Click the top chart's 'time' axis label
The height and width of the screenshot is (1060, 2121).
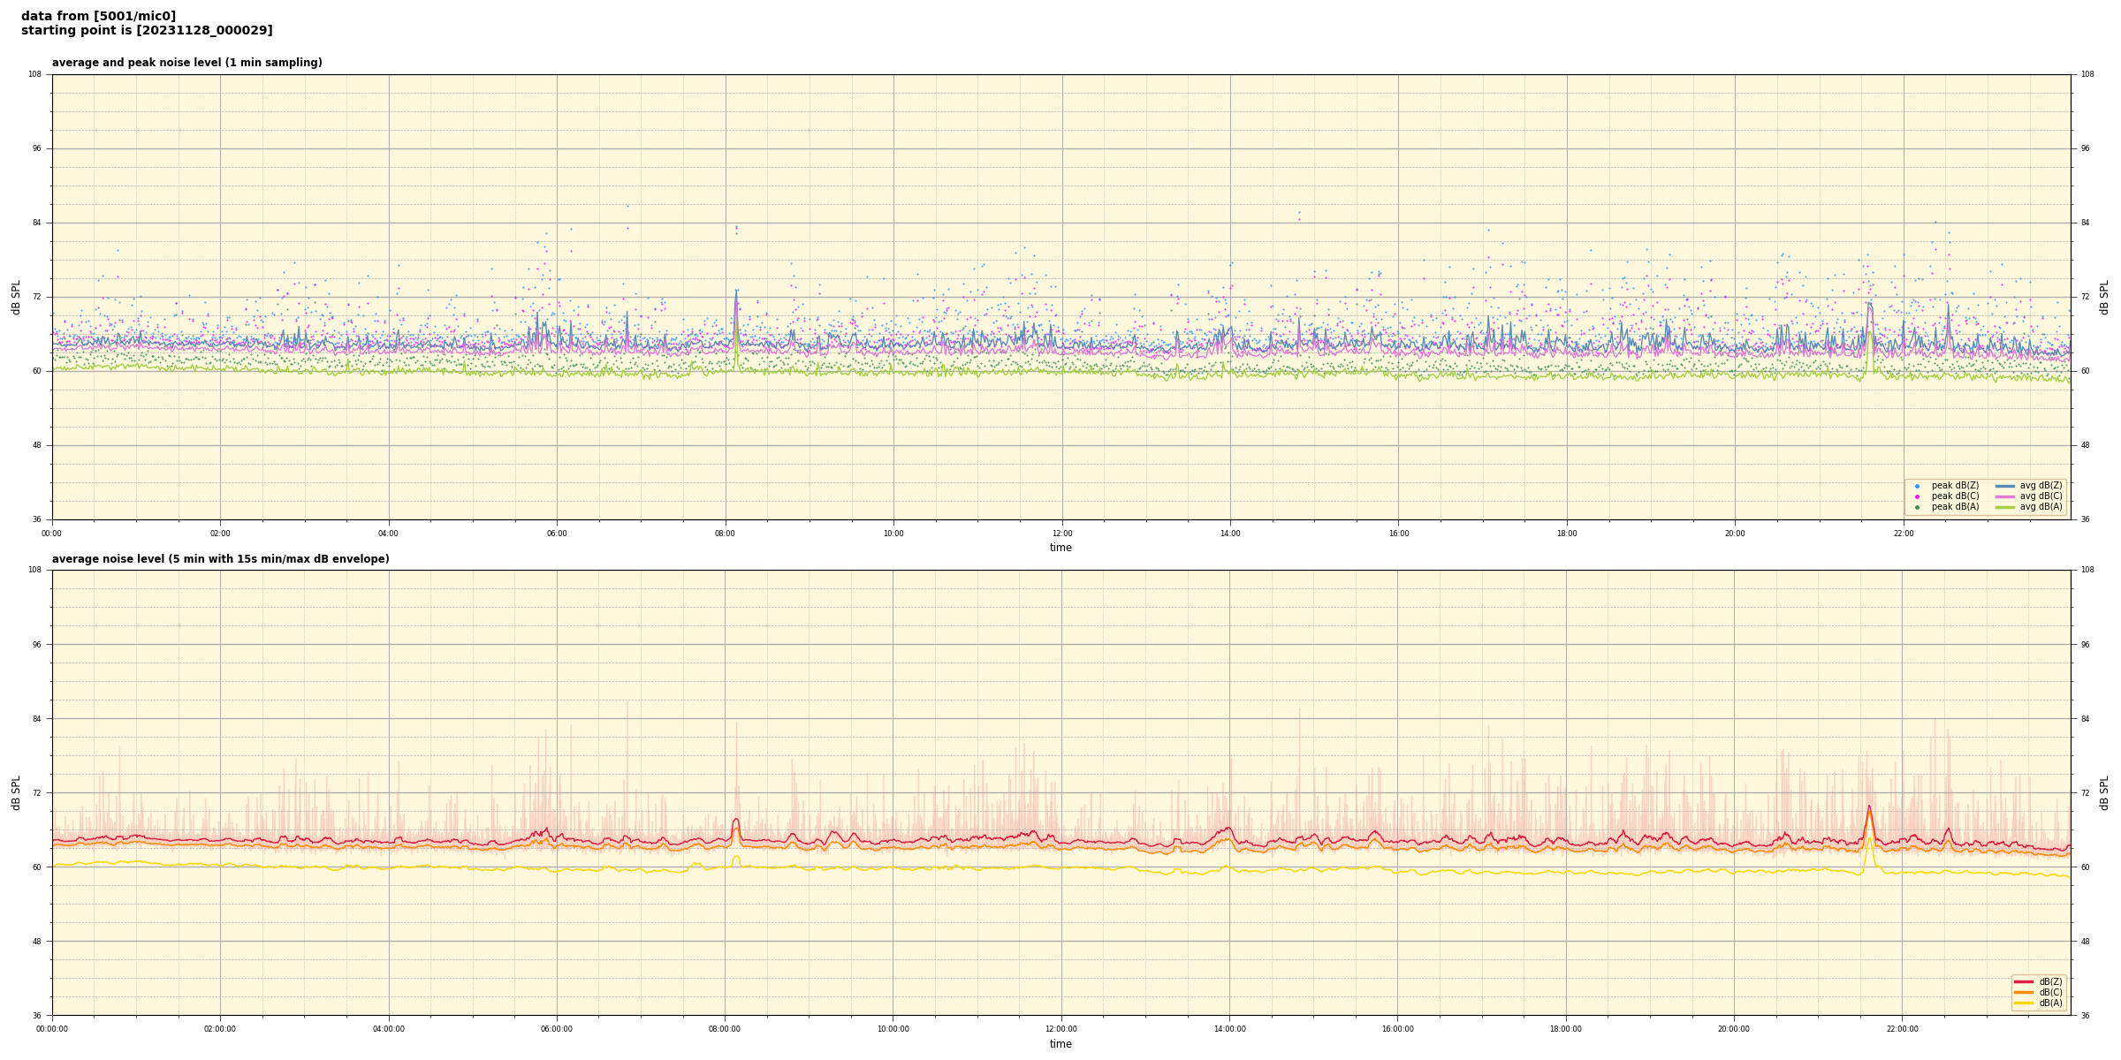click(x=1060, y=548)
